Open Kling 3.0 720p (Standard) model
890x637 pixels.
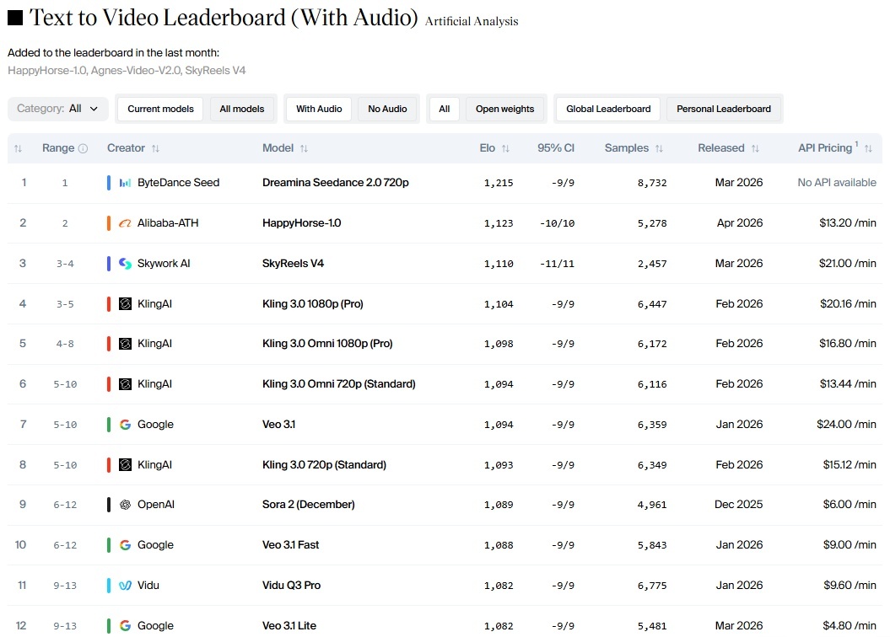click(324, 465)
